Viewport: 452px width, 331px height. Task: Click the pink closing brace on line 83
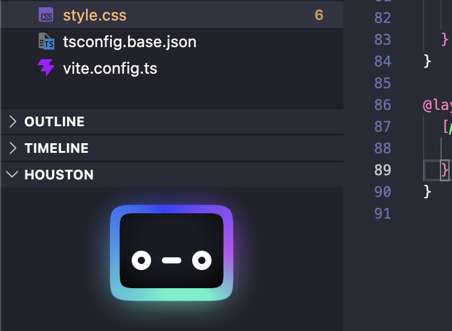coord(445,39)
